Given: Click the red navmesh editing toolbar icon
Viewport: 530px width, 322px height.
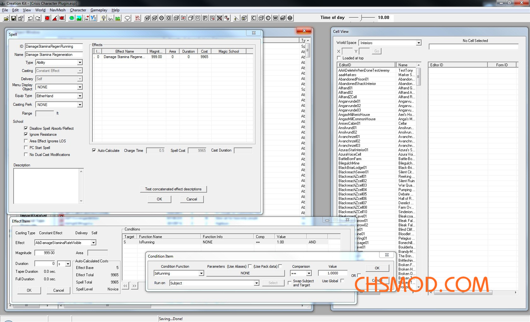Looking at the screenshot, I should pos(138,18).
